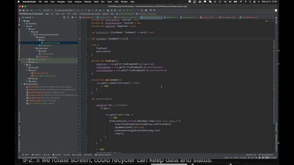Open the Logcat tool window button
294x165 pixels.
(x=78, y=155)
